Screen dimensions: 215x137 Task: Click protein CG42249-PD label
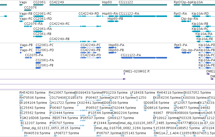(91, 55)
